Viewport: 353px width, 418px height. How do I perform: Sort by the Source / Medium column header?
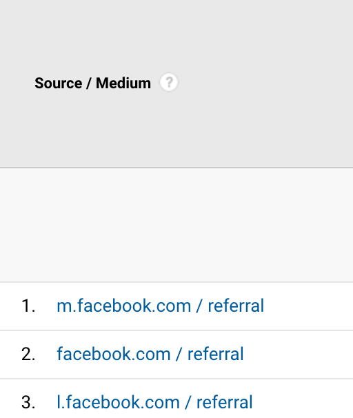coord(92,83)
